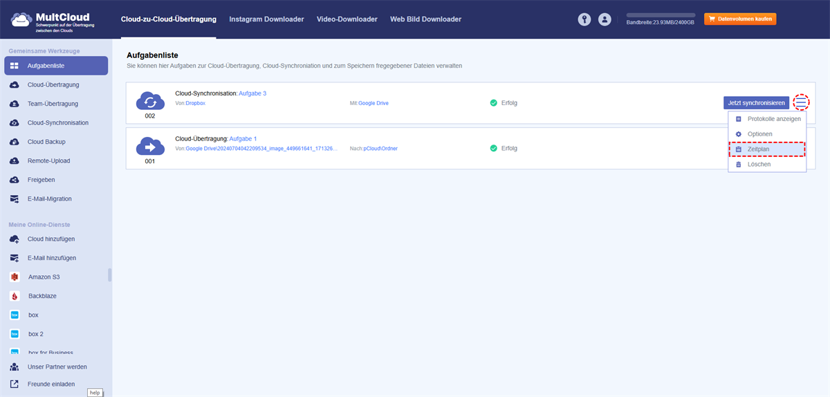
Task: Open the hamburger menu for Aufgabe 3
Action: click(x=801, y=102)
